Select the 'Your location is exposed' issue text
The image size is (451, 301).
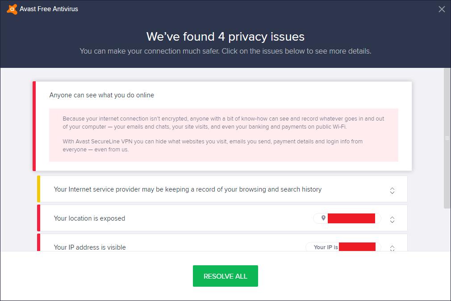(89, 218)
